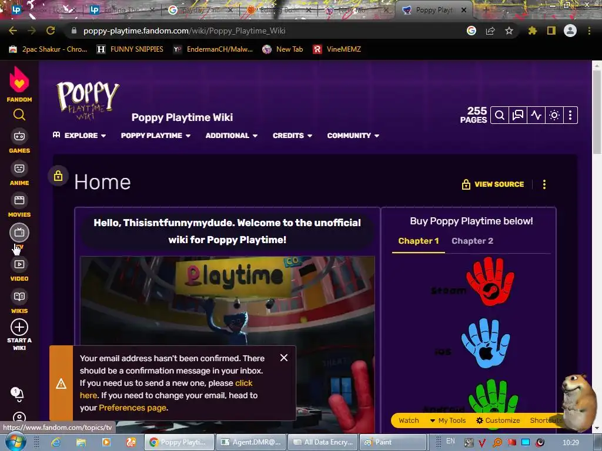
Task: Open the Windows Start button
Action: pos(16,442)
